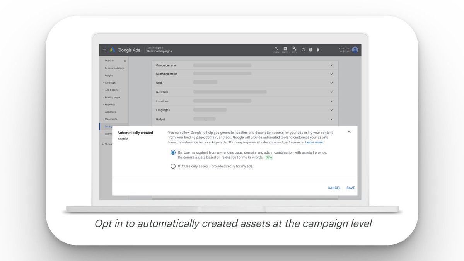Open the account avatar menu
464x261 pixels.
click(355, 50)
